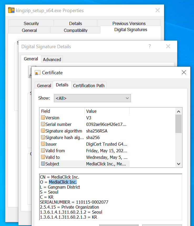Click the S = Seoul line
This screenshot has height=226, width=194.
[49, 192]
